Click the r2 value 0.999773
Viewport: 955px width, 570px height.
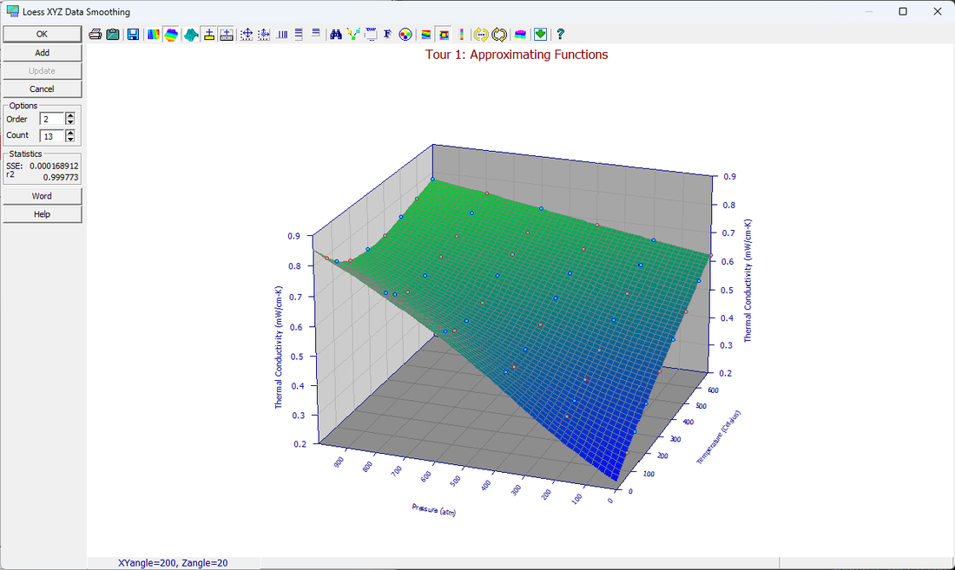(60, 178)
